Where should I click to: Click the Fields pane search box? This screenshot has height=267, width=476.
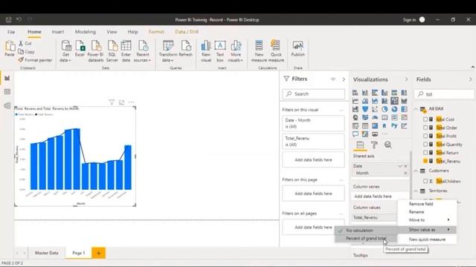(x=444, y=94)
